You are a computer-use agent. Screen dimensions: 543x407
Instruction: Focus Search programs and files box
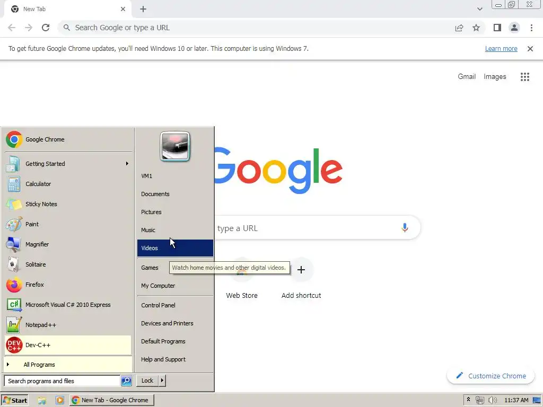(x=62, y=381)
